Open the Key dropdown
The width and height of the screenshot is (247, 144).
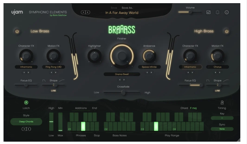tap(222, 118)
